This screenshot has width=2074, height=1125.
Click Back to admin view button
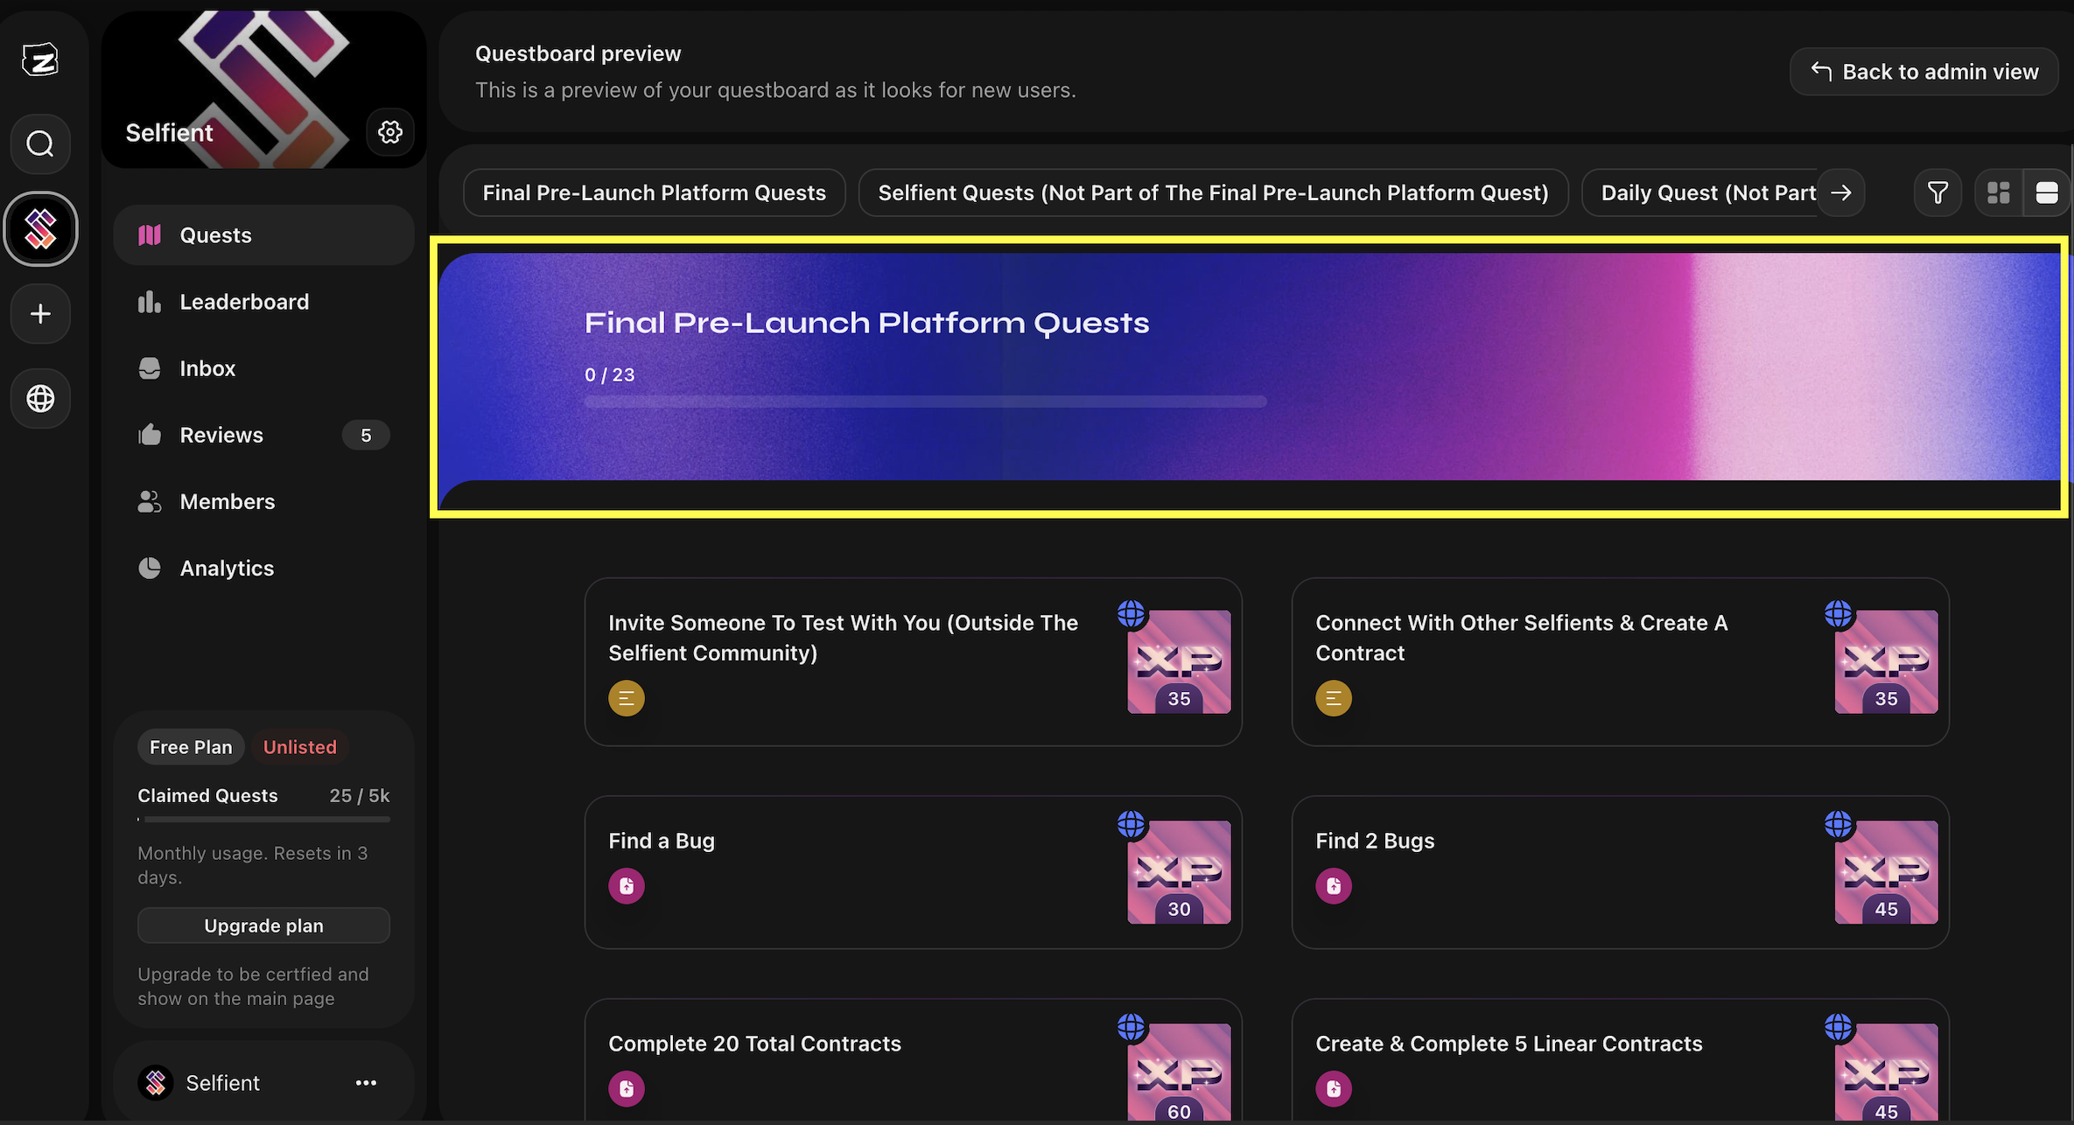pyautogui.click(x=1923, y=72)
